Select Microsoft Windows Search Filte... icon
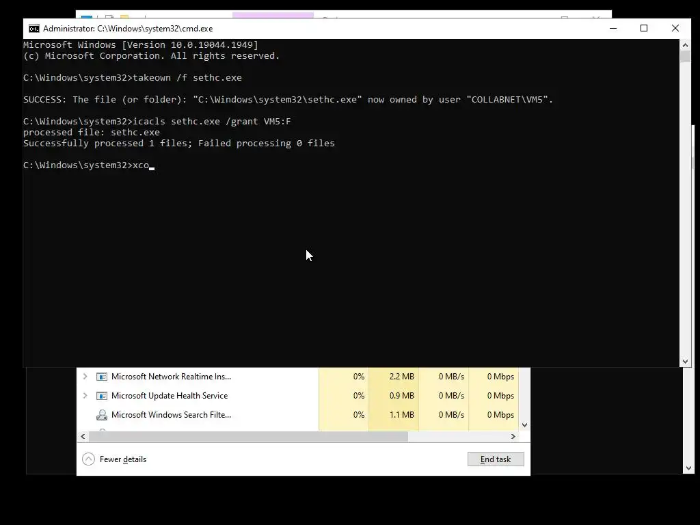Screen dimensions: 700x525 [x=102, y=415]
